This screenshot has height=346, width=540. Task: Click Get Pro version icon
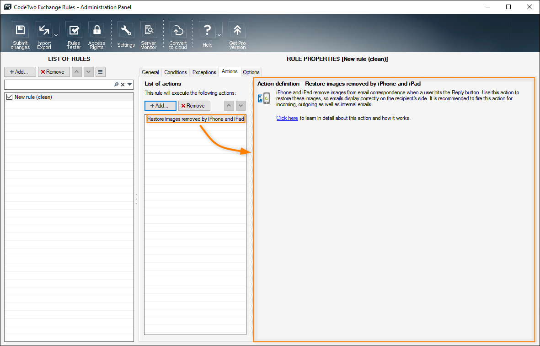[x=237, y=36]
